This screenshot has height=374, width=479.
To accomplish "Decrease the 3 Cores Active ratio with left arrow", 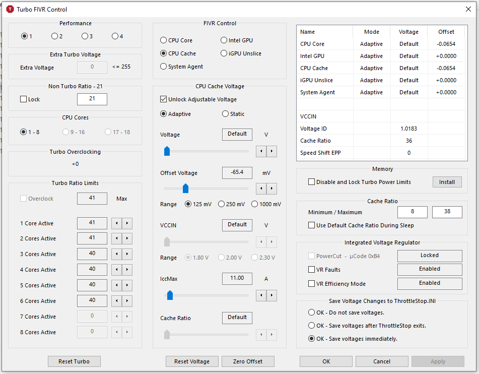I will pos(116,255).
